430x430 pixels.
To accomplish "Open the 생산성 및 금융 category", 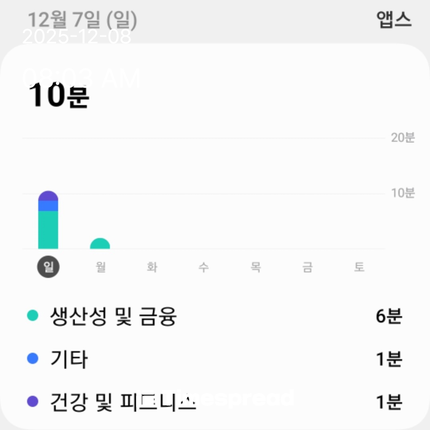I will pos(113,317).
